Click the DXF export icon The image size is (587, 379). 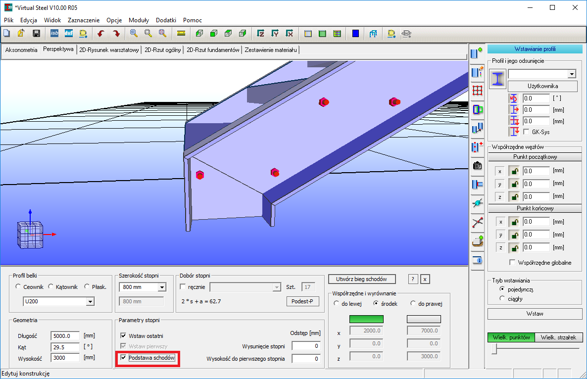(x=69, y=34)
